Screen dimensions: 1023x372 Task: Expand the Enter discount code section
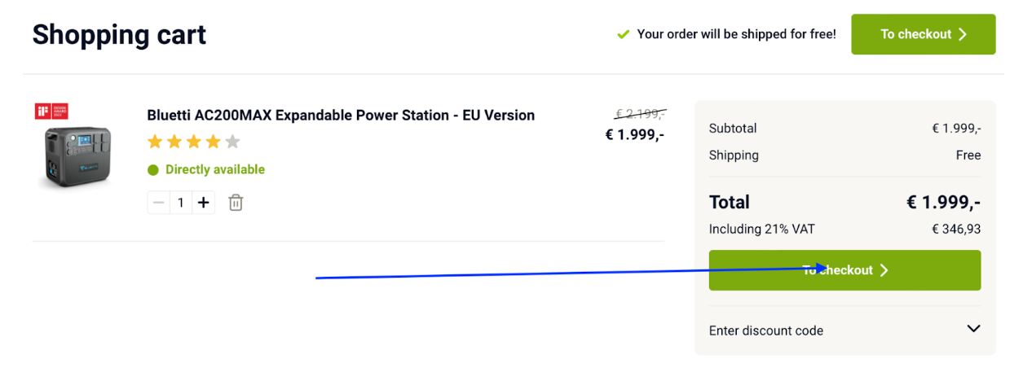click(x=766, y=330)
